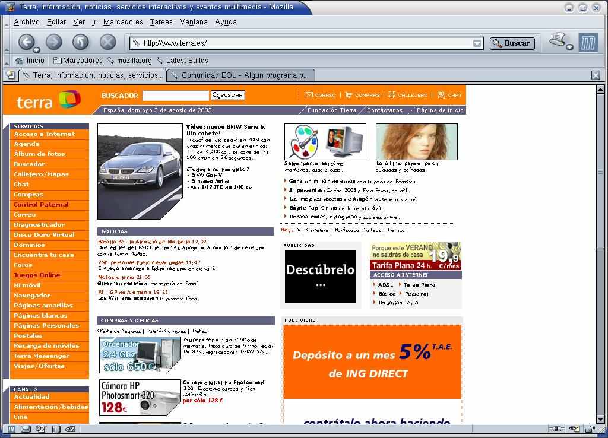Open the Latest Builds bookmark
The width and height of the screenshot is (608, 438).
coord(182,61)
